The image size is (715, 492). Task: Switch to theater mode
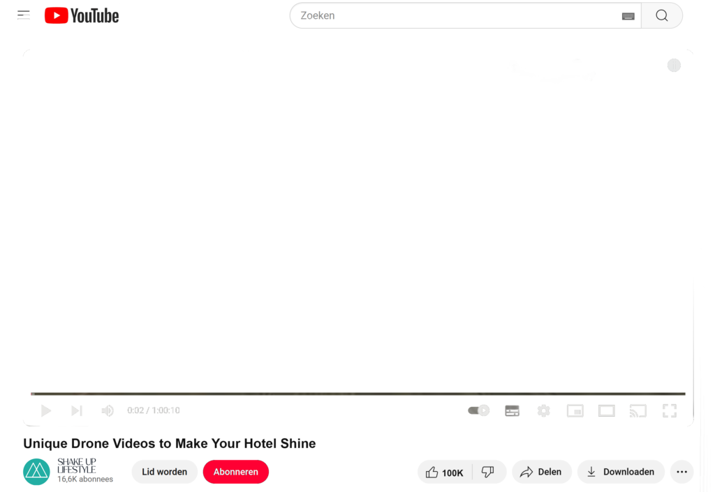607,410
